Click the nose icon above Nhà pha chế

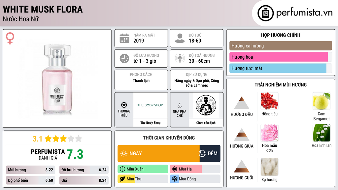click(x=179, y=105)
